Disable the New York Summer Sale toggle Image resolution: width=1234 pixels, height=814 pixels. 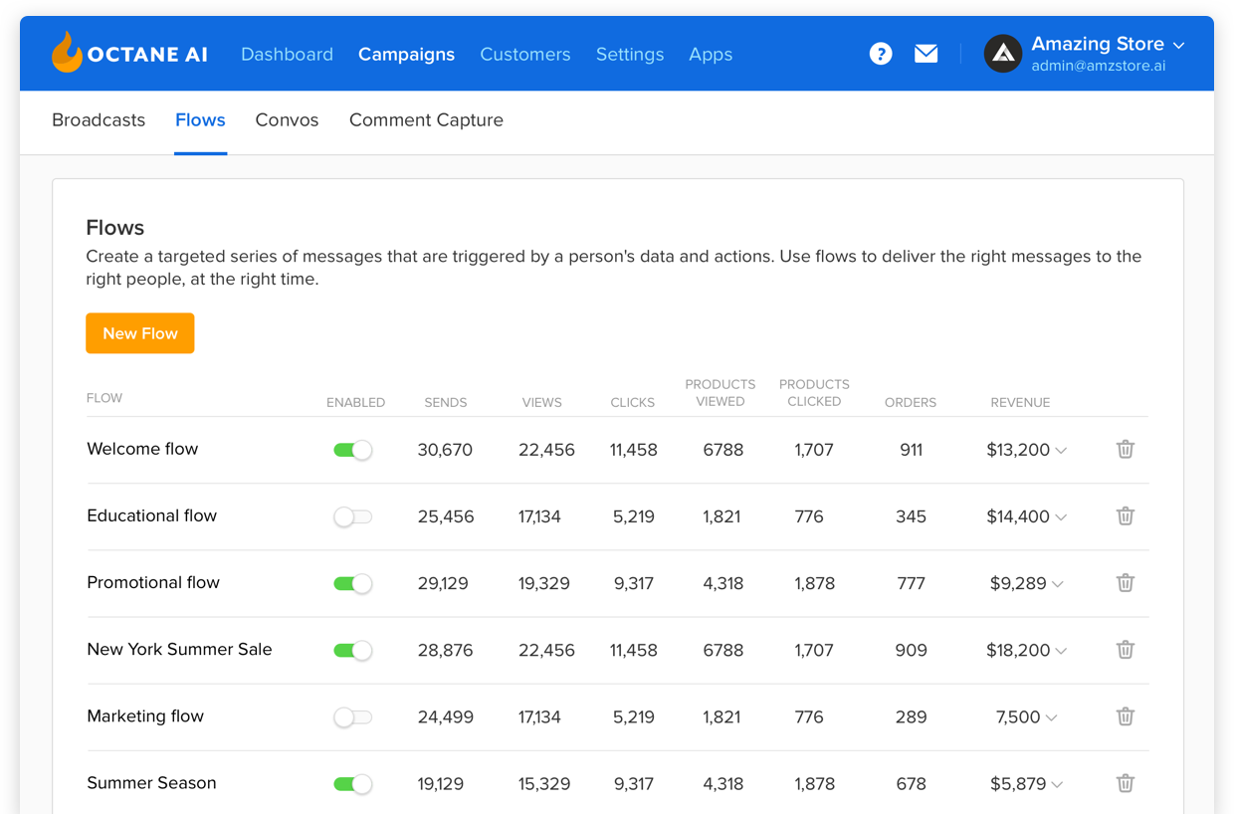(x=353, y=650)
